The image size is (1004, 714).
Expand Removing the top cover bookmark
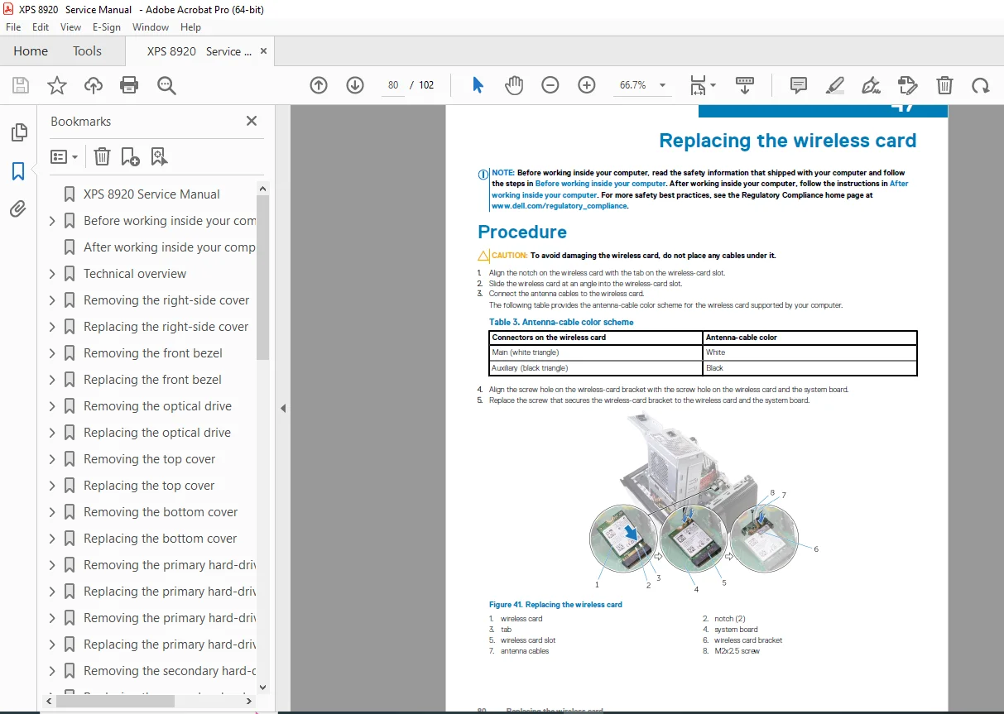coord(52,459)
